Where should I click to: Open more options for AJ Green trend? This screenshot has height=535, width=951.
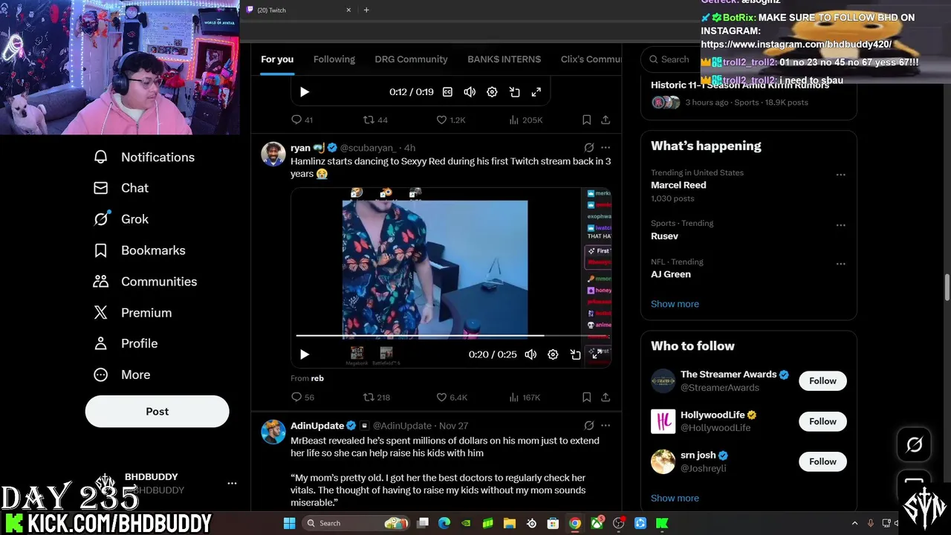point(840,264)
